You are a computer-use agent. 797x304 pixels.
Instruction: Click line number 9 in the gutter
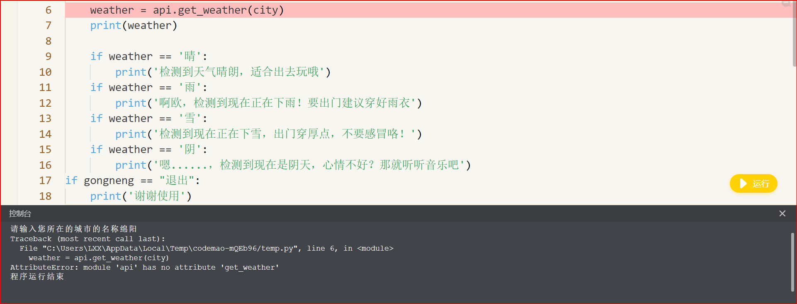[x=49, y=57]
